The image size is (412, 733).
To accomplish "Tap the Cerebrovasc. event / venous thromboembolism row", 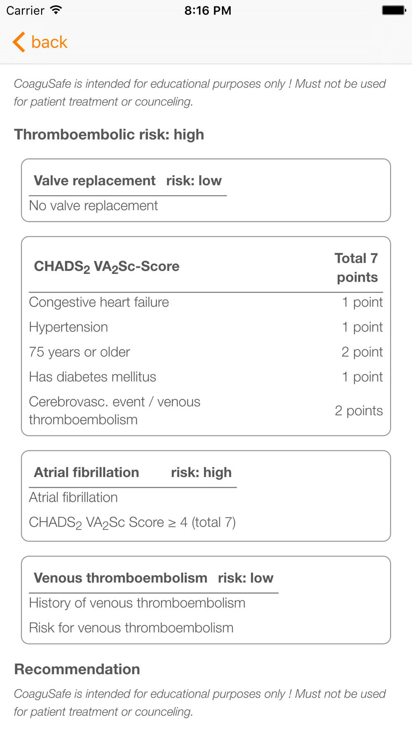I will tap(206, 411).
